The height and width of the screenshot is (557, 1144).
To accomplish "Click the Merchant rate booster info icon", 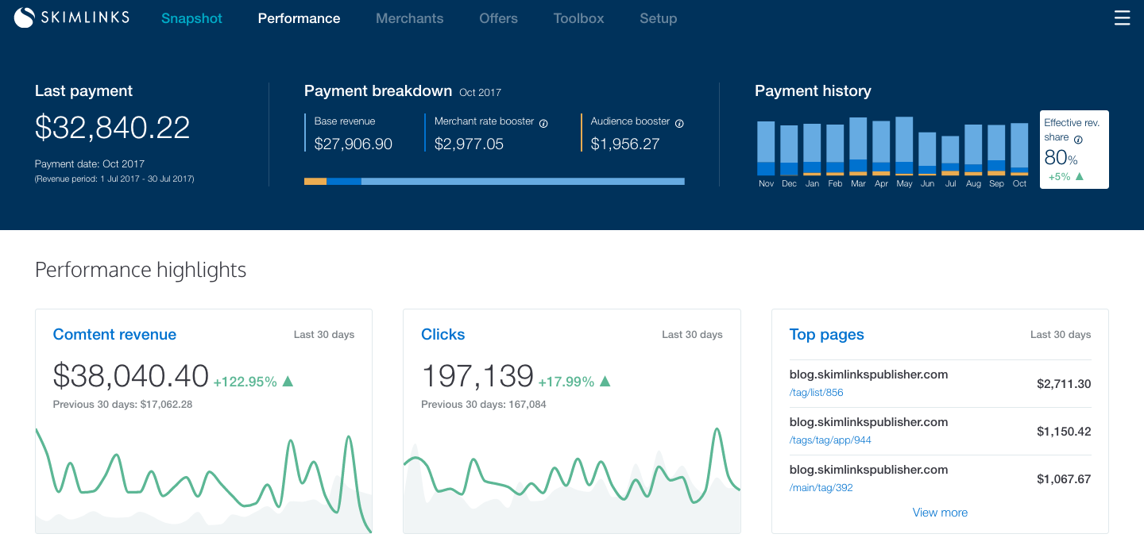I will tap(543, 123).
